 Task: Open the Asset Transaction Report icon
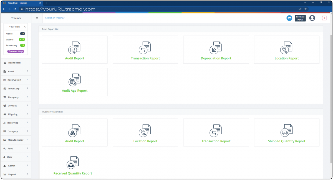[x=145, y=48]
